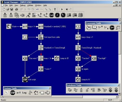
Task: Click the sleep Zz tool icon
Action: point(7,93)
